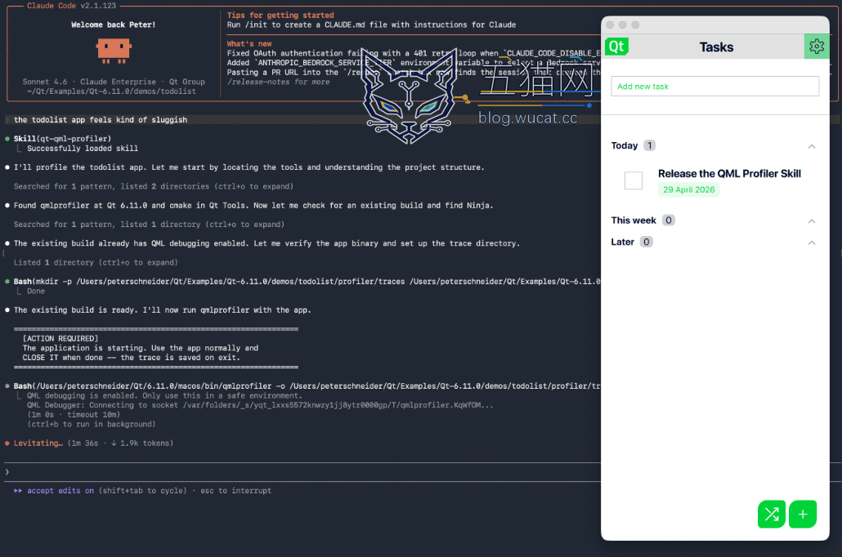Click the This week count badge showing 0
Image resolution: width=842 pixels, height=557 pixels.
668,220
